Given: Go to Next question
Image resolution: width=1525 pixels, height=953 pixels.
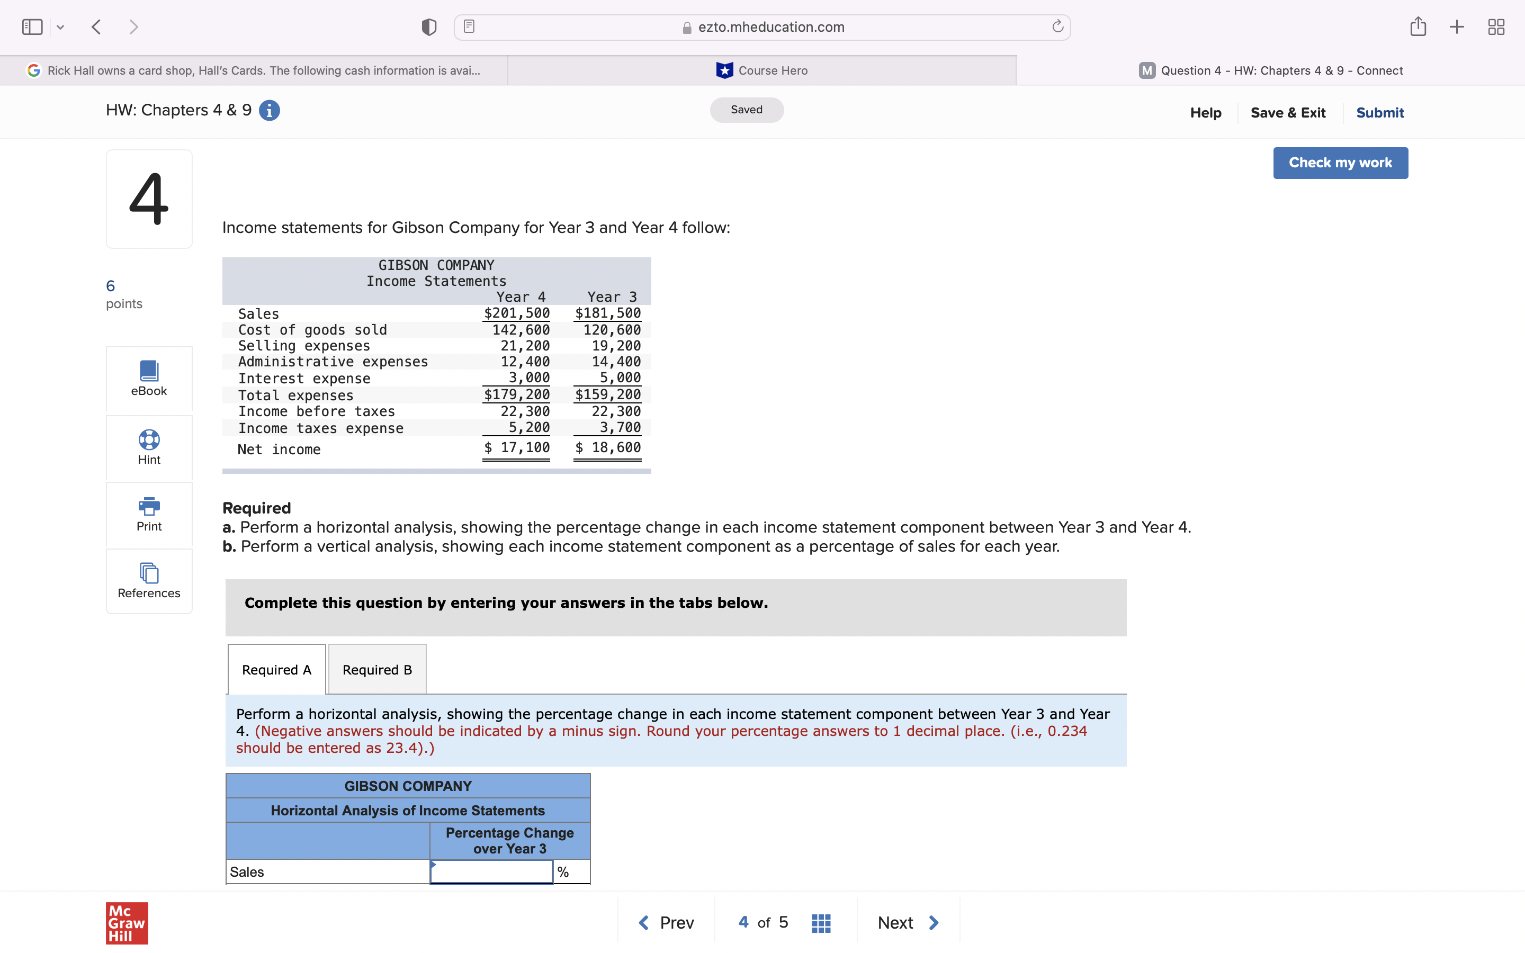Looking at the screenshot, I should (908, 923).
